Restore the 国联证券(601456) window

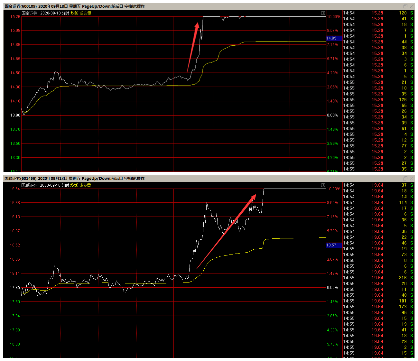(405, 178)
